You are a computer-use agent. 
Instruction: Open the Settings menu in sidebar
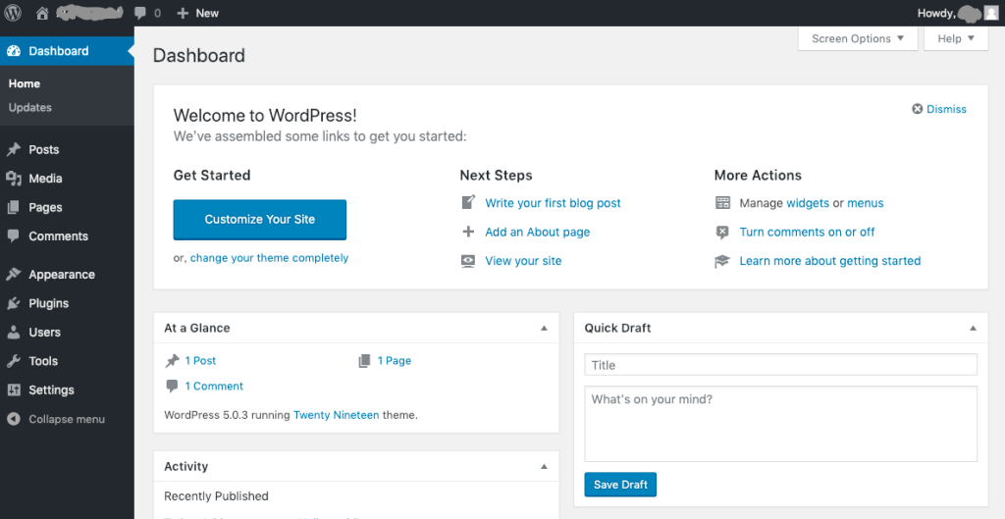(x=51, y=389)
